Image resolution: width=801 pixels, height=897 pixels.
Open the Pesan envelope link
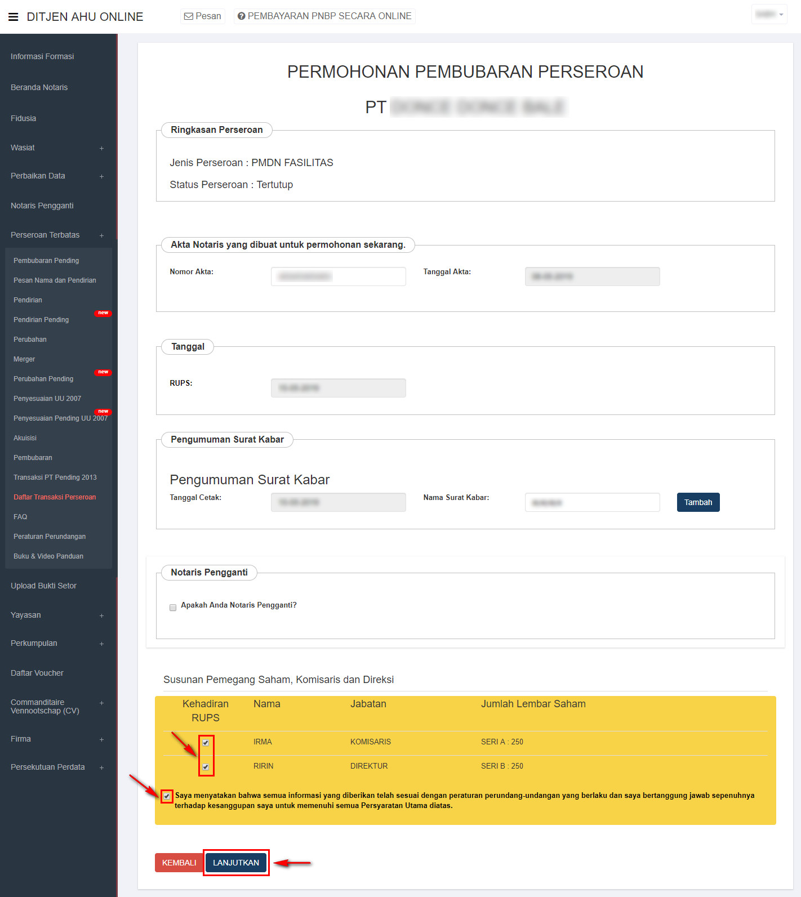pyautogui.click(x=203, y=16)
